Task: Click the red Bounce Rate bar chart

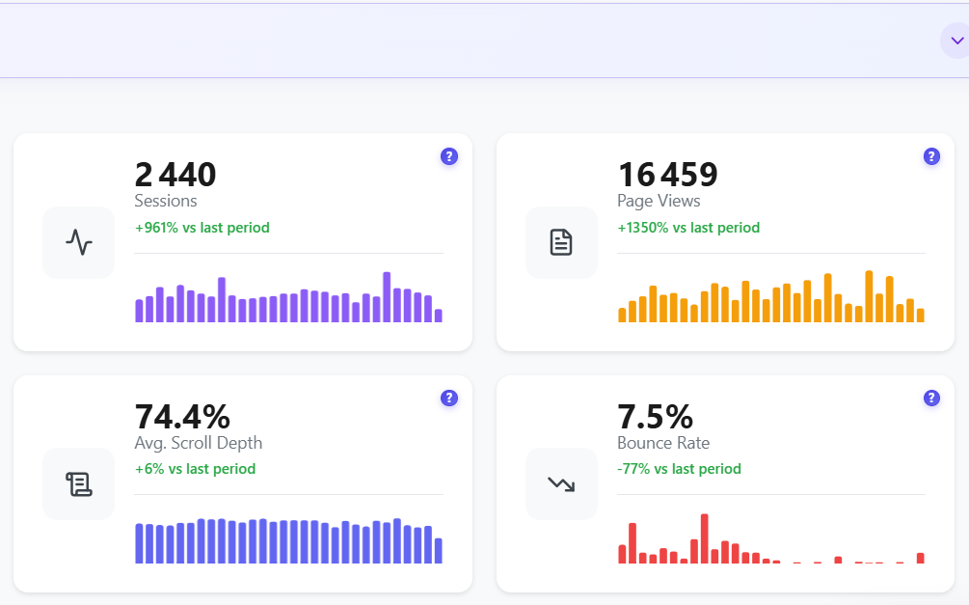Action: pos(771,538)
